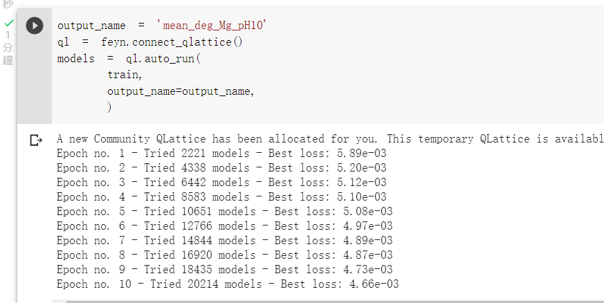
Task: Click the green execution success checkmark
Action: coord(8,23)
